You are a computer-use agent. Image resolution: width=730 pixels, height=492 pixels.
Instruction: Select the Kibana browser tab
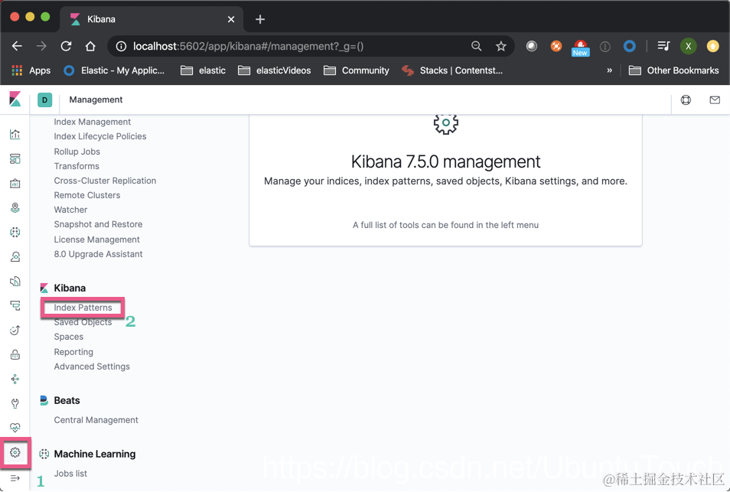pos(152,19)
